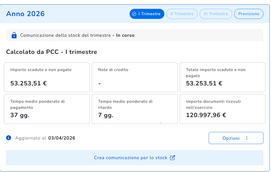Click the compass icon in I Trimestre
This screenshot has height=172, width=271.
point(134,14)
